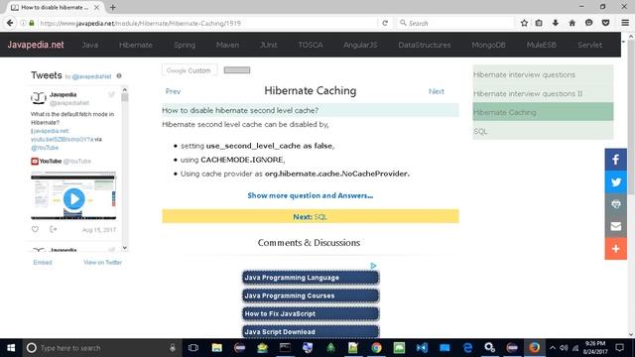The image size is (635, 357).
Task: Share the tweet using the share icon
Action: click(x=53, y=229)
